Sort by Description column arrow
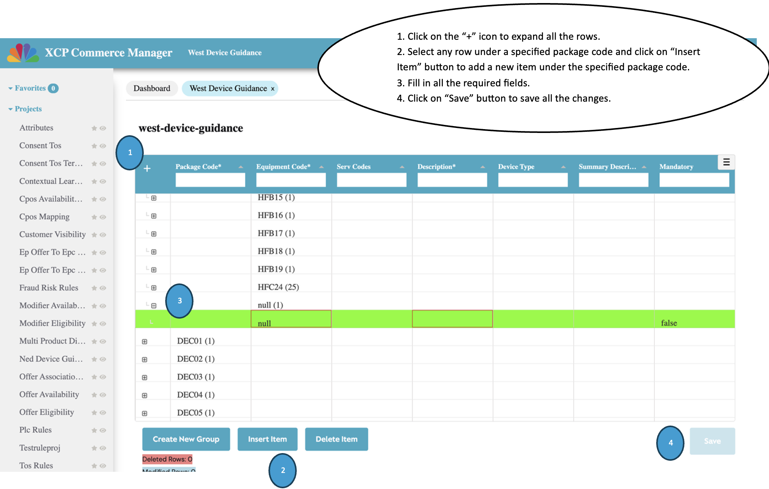Viewport: 769px width, 489px height. pyautogui.click(x=483, y=167)
